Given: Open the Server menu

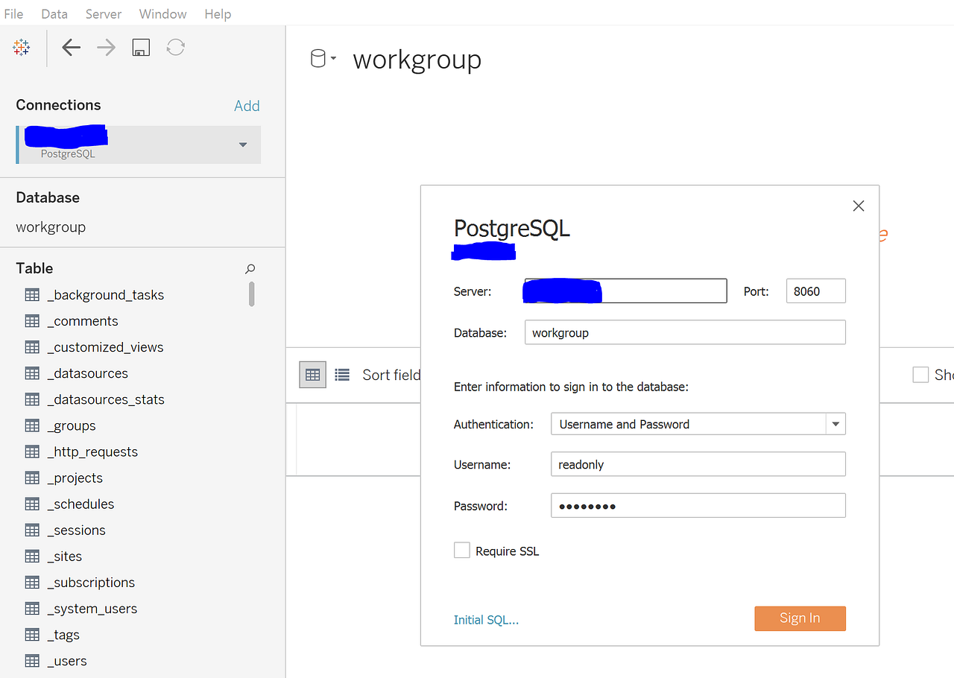Looking at the screenshot, I should (103, 13).
